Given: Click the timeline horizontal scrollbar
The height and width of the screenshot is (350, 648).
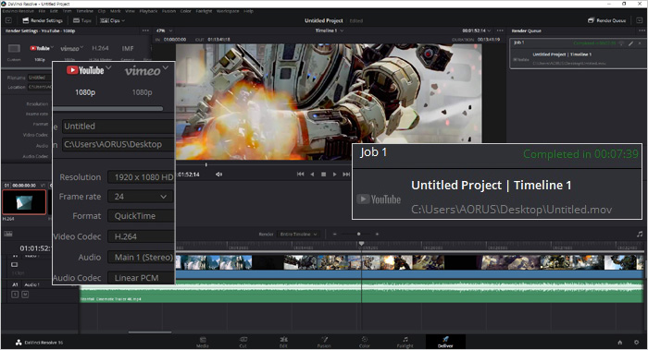Looking at the screenshot, I should 150,332.
